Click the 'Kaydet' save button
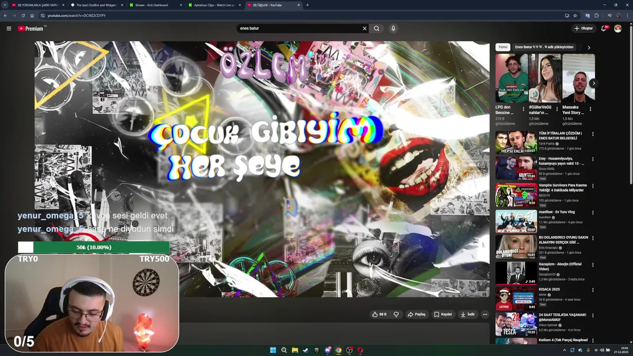The height and width of the screenshot is (356, 633). tap(443, 314)
